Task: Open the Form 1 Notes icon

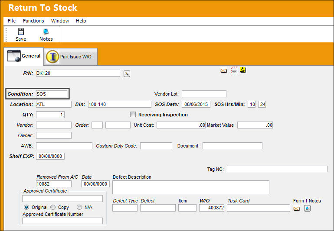Action: 307,208
